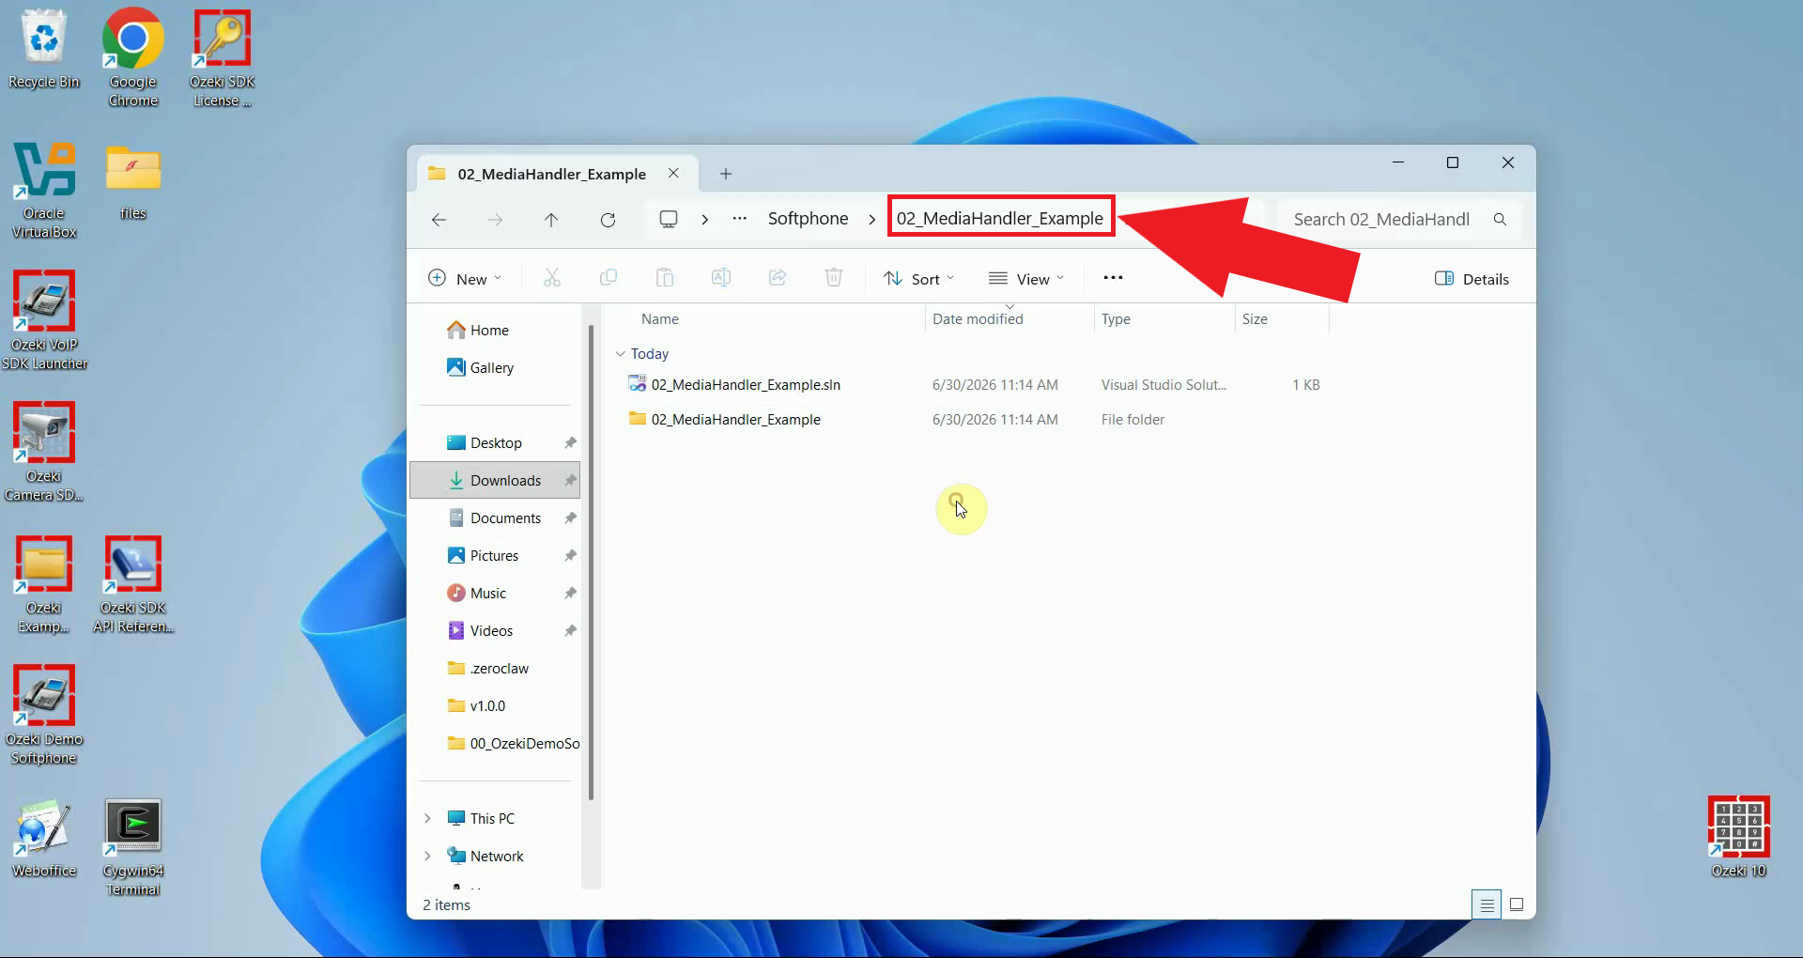Open Videos in navigation pane
The width and height of the screenshot is (1803, 958).
(495, 631)
